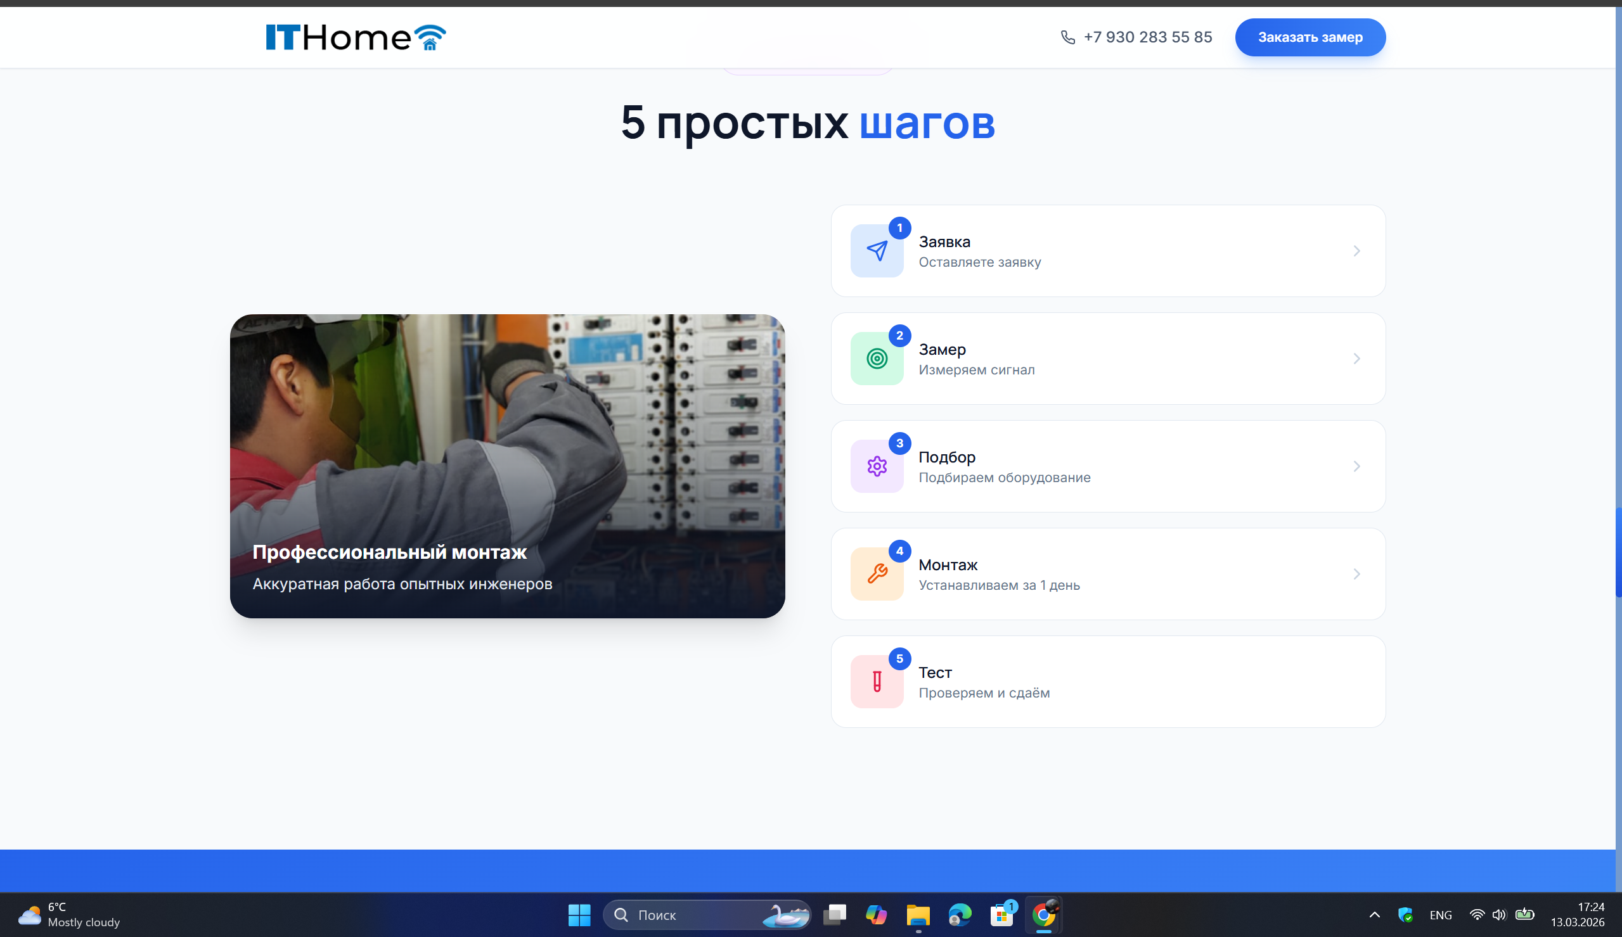Click the ITHome wifi-house logo icon
The height and width of the screenshot is (937, 1622).
coord(429,37)
